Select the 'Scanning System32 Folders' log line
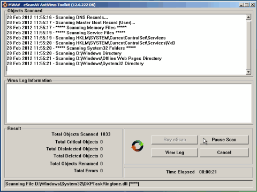257x192 pixels. point(71,48)
